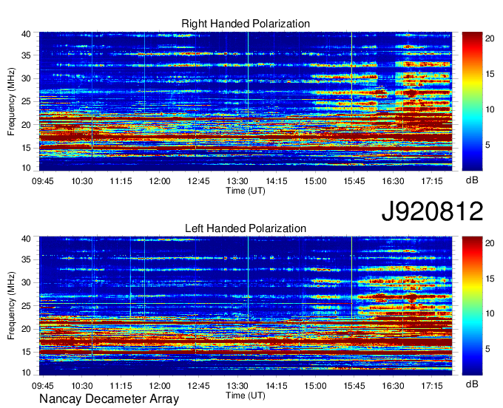Click the "Right Handed Polarization" plot title
Viewport: 503px width, 408px height.
pyautogui.click(x=246, y=24)
